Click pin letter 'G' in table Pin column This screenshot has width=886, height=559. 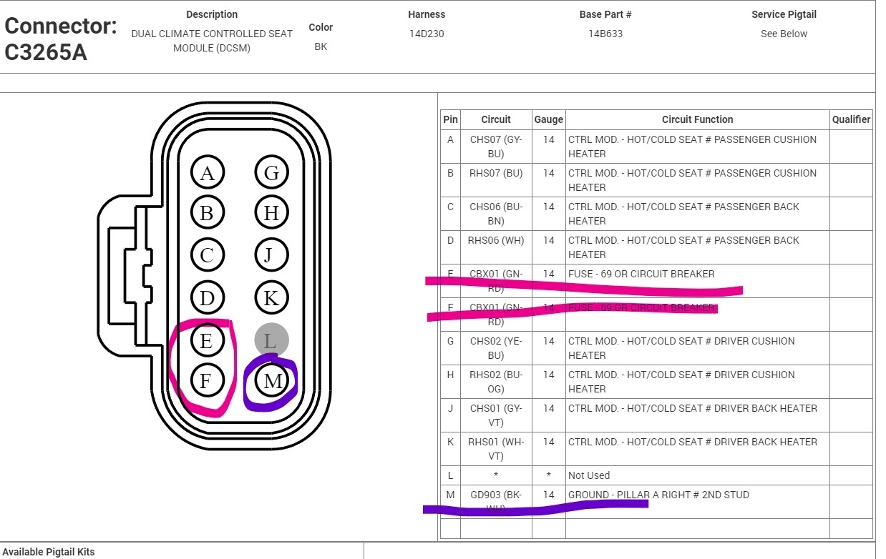450,341
